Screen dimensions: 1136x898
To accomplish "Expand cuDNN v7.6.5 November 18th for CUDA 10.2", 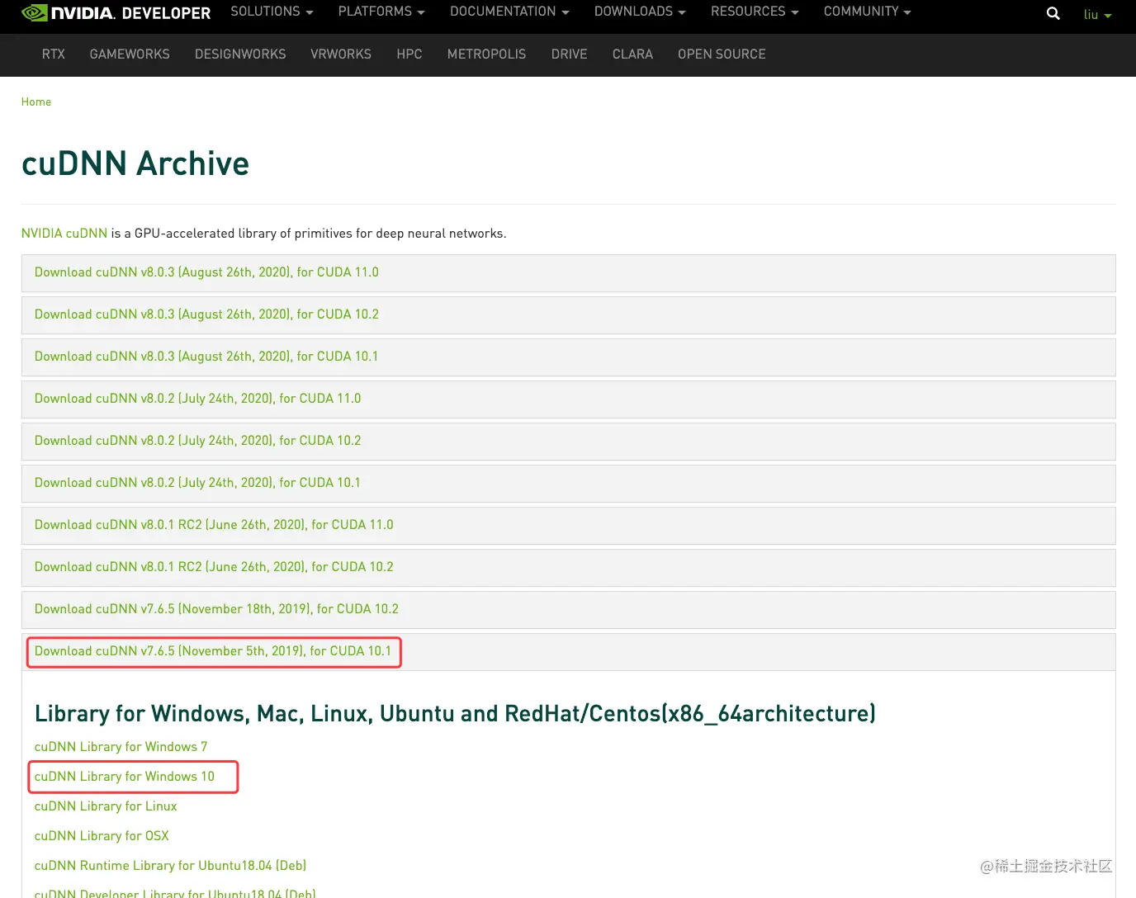I will click(x=568, y=610).
